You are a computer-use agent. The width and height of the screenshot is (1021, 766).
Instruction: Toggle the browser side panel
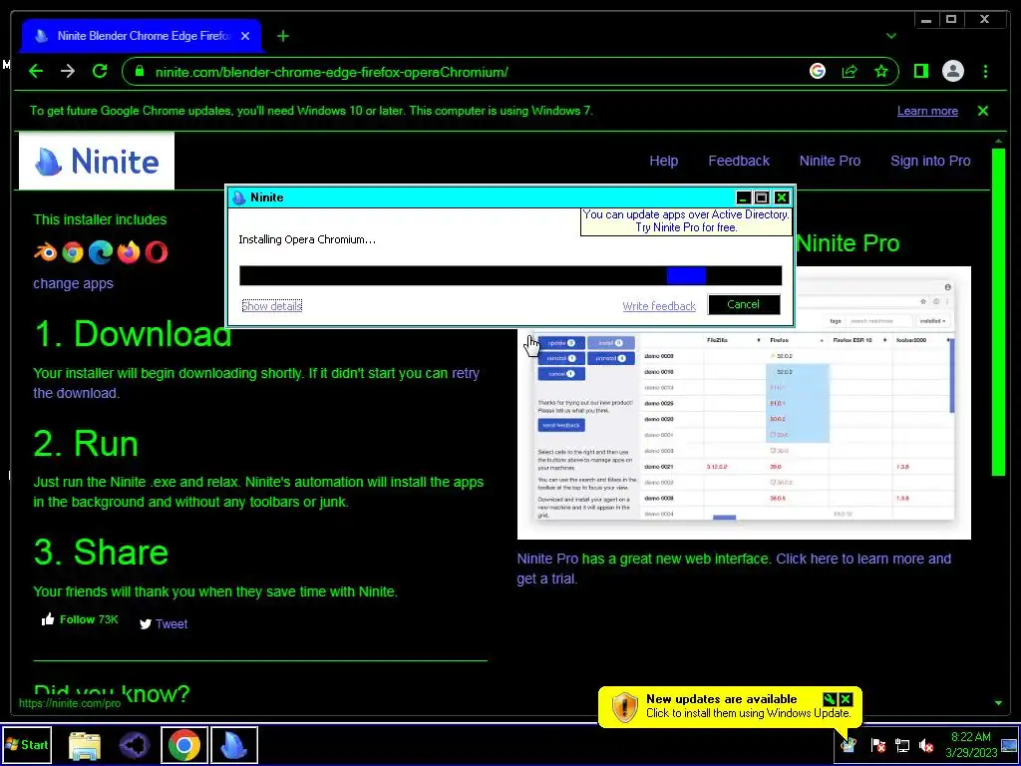pyautogui.click(x=920, y=71)
